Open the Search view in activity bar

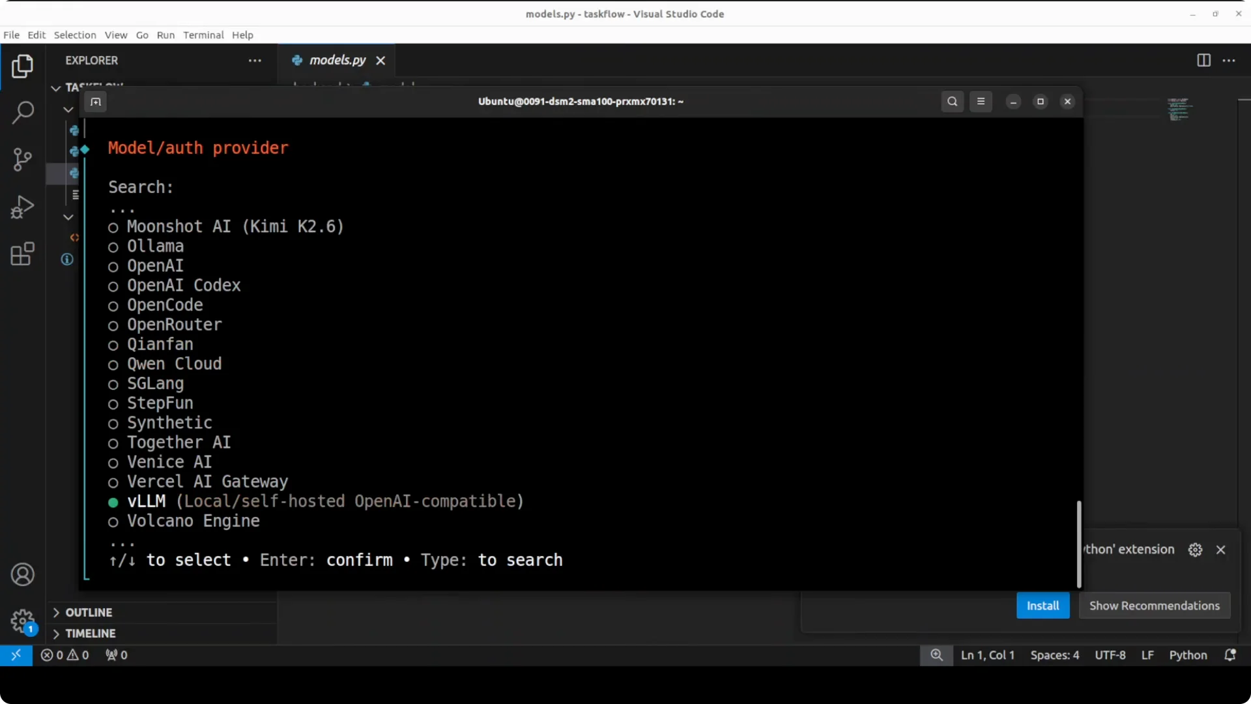(23, 112)
